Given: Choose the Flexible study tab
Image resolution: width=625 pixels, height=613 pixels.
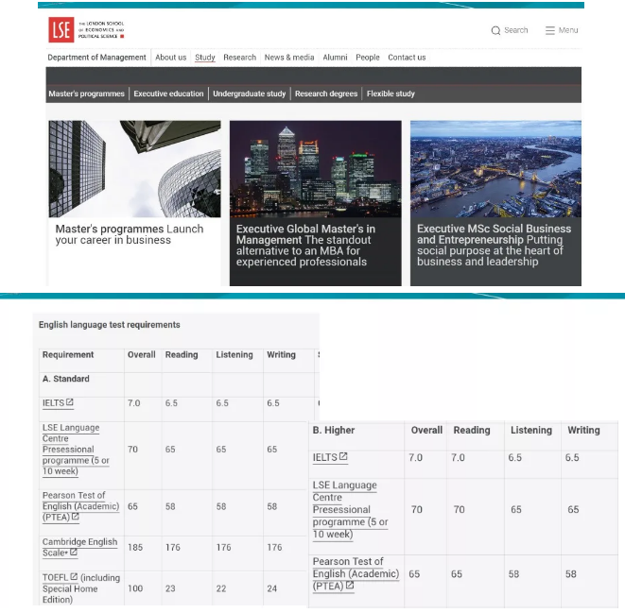Looking at the screenshot, I should pyautogui.click(x=391, y=94).
